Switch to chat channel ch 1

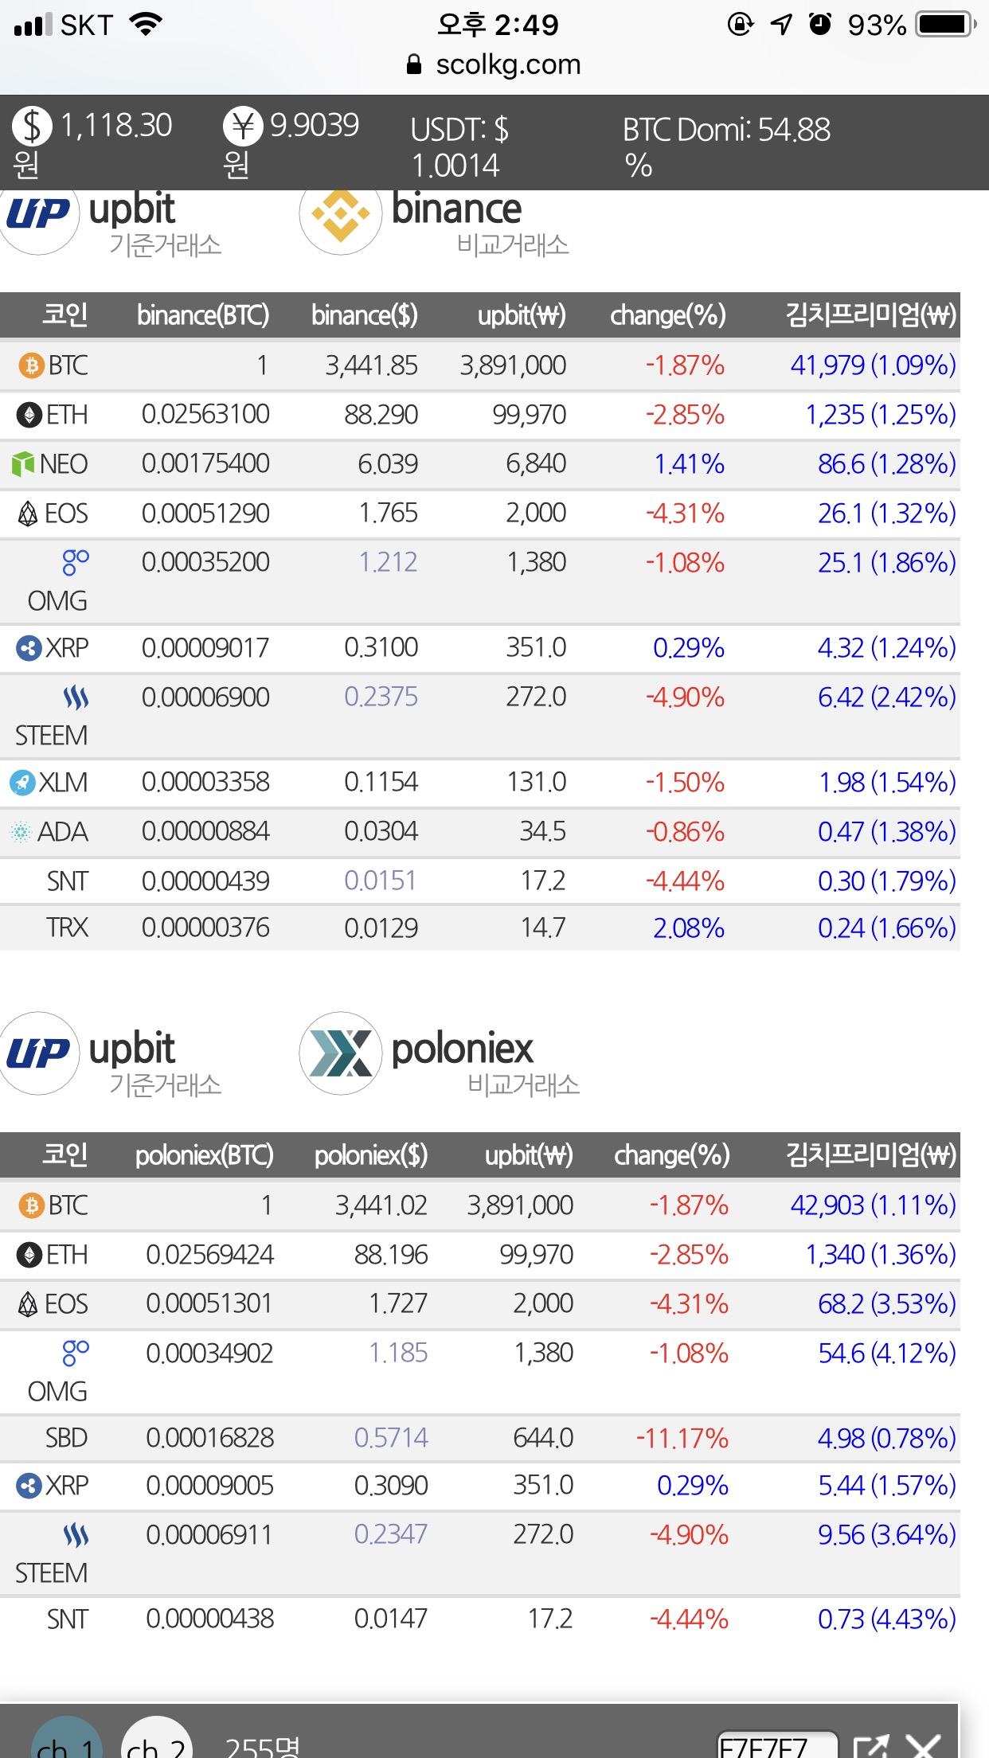tap(67, 1745)
